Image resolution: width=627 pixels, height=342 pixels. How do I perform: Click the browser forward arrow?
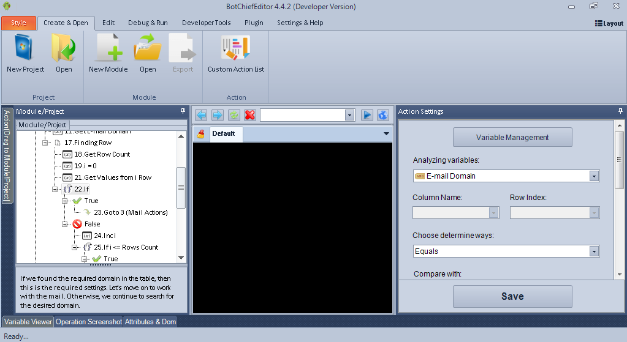(217, 115)
